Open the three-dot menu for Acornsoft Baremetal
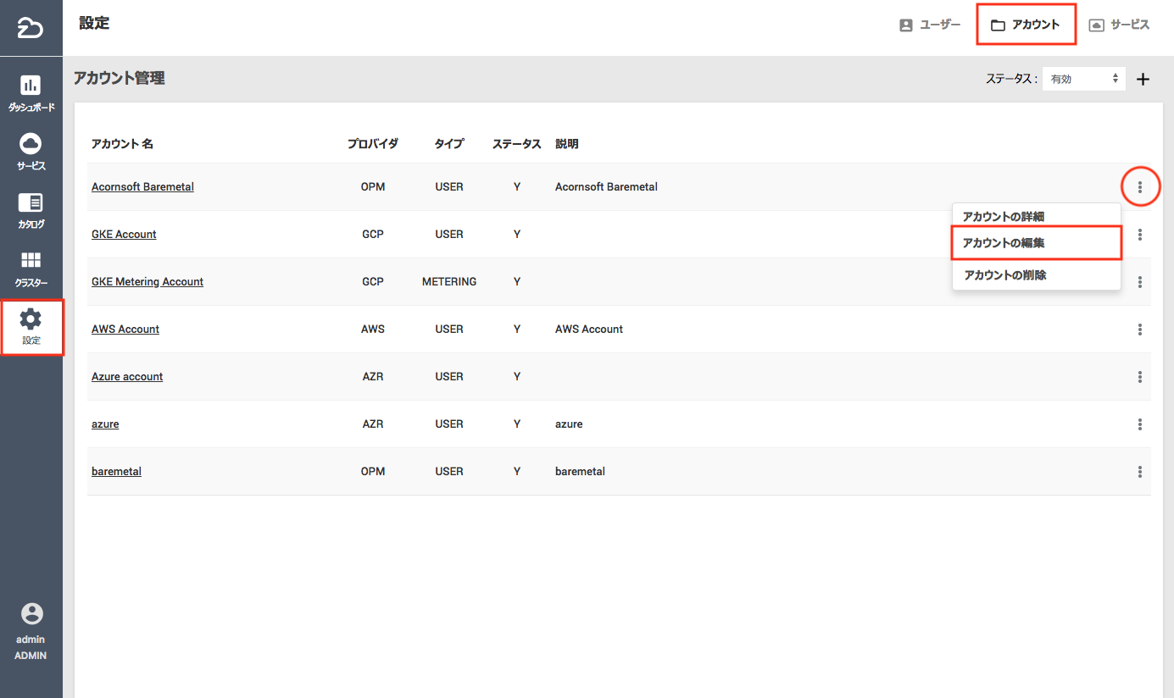This screenshot has width=1174, height=698. tap(1140, 187)
